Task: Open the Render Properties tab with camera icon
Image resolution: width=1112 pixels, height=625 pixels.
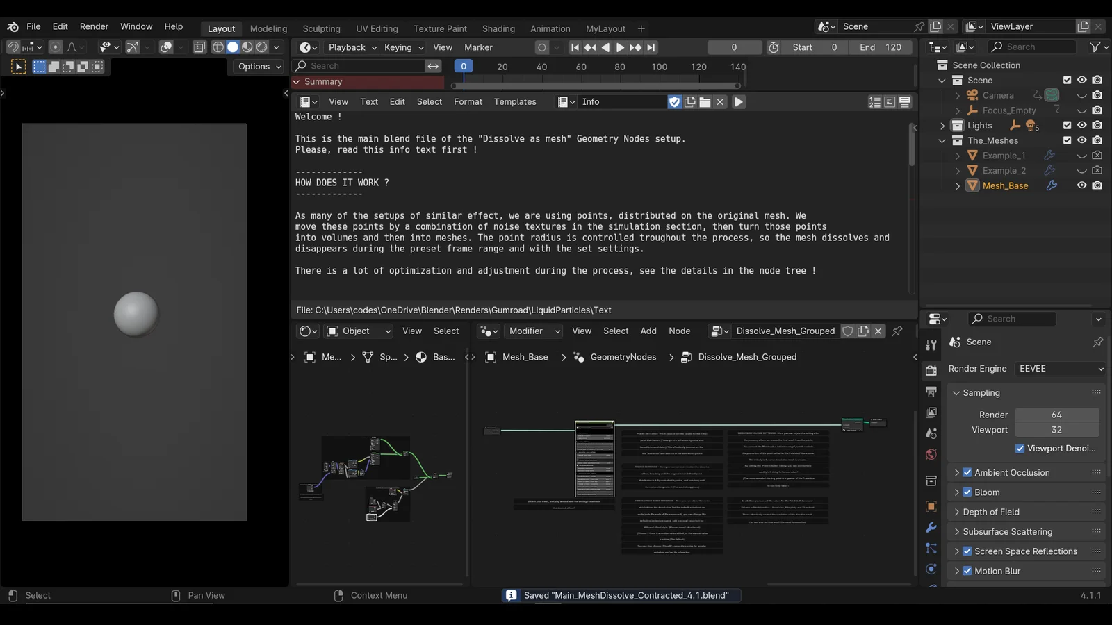Action: click(931, 371)
